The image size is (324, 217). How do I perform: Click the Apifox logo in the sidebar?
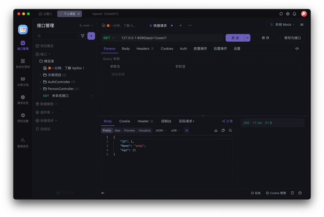(23, 29)
